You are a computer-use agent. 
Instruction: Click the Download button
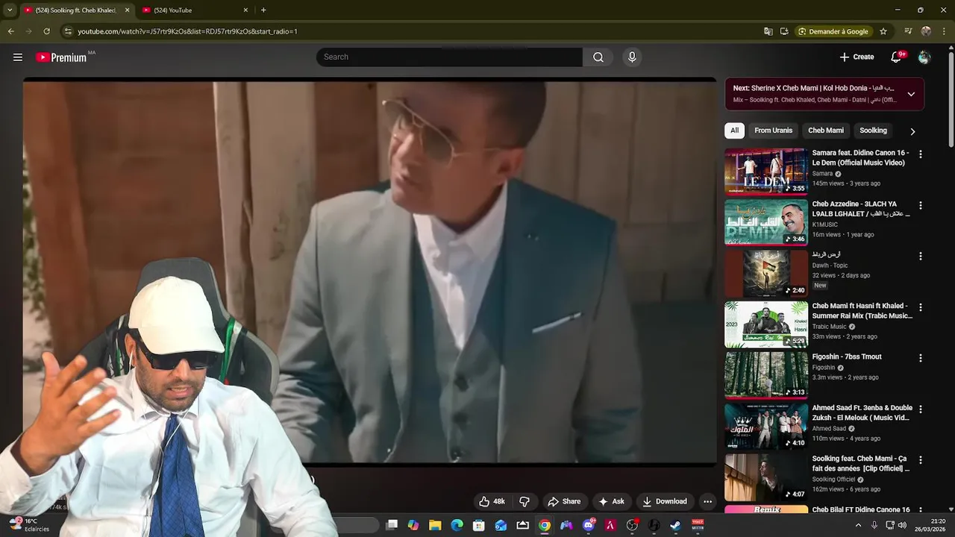(x=665, y=501)
